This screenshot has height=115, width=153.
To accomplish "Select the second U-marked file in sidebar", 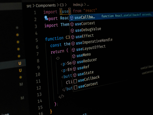I will [20, 71].
